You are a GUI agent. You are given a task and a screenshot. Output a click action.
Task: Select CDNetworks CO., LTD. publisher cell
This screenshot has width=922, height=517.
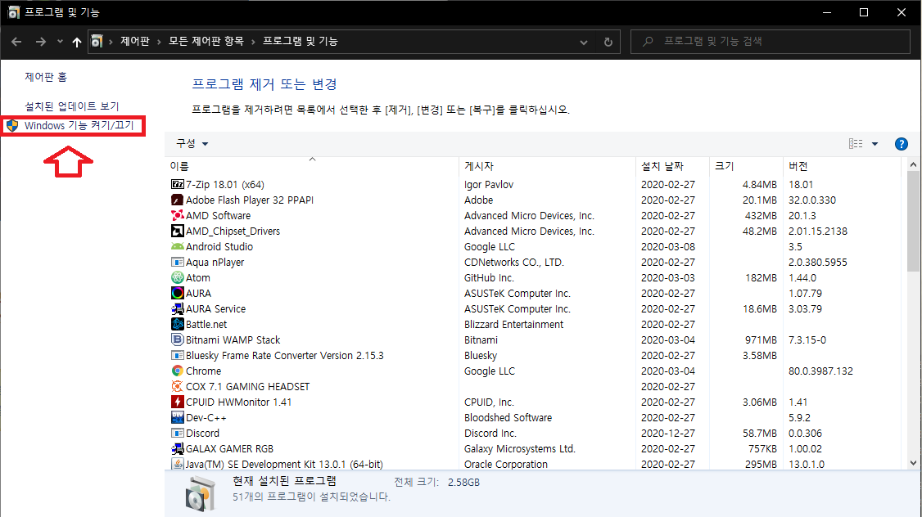[514, 262]
